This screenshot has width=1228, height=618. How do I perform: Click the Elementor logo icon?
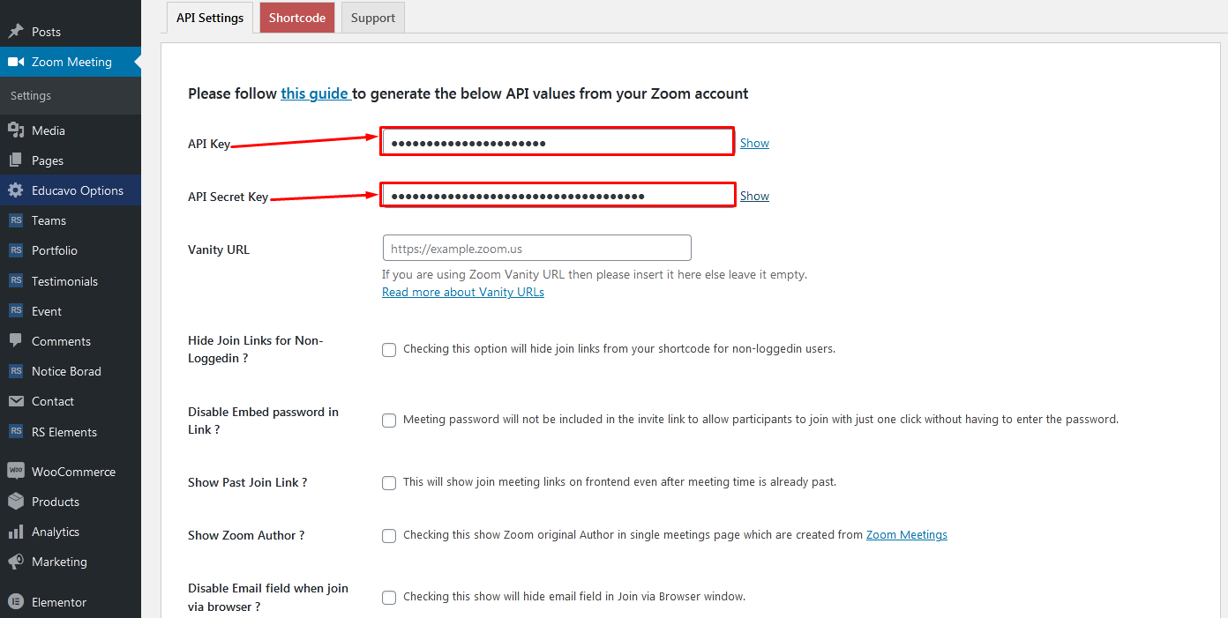point(16,602)
